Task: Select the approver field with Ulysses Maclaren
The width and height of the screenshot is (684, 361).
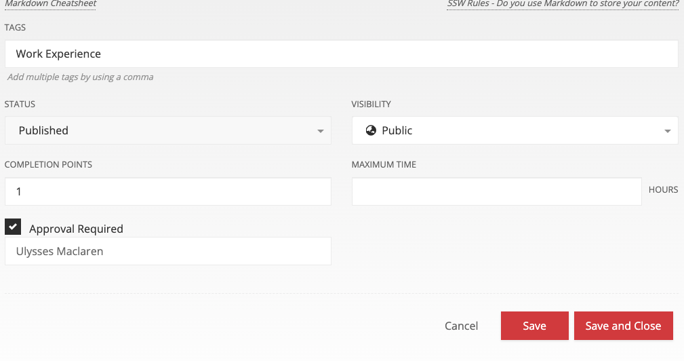Action: click(167, 251)
